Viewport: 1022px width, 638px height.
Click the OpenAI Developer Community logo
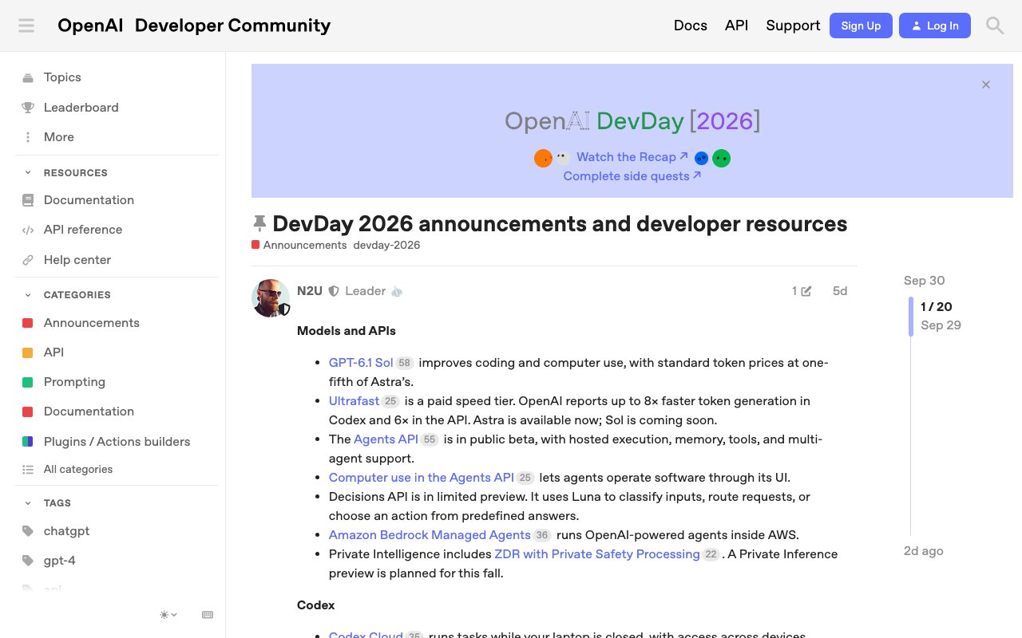point(194,26)
